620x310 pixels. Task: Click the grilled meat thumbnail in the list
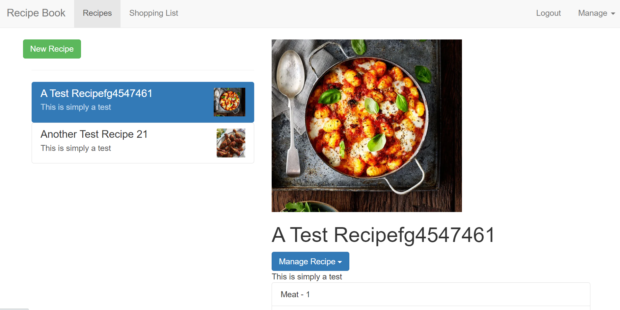tap(231, 143)
